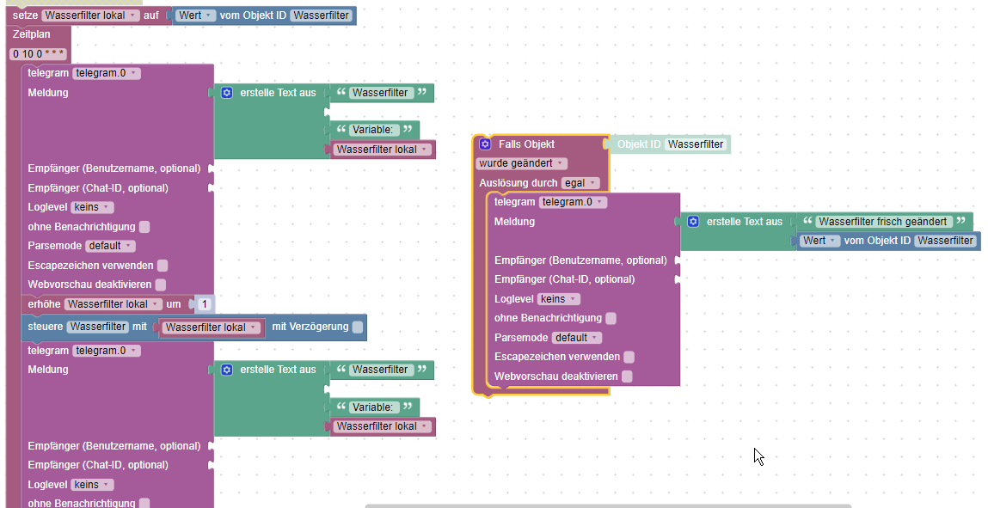Viewport: 988px width, 508px height.
Task: Select Objekt ID Wasserfilter in top setze row
Action: 322,15
